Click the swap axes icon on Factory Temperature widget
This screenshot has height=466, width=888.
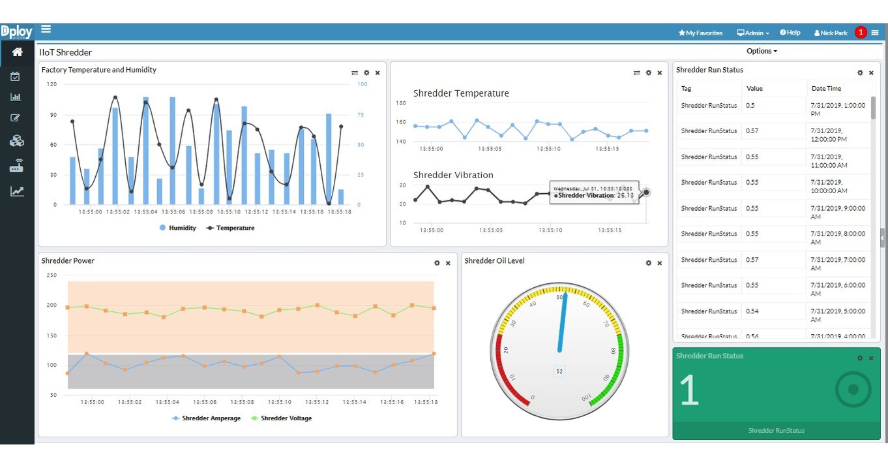(355, 72)
